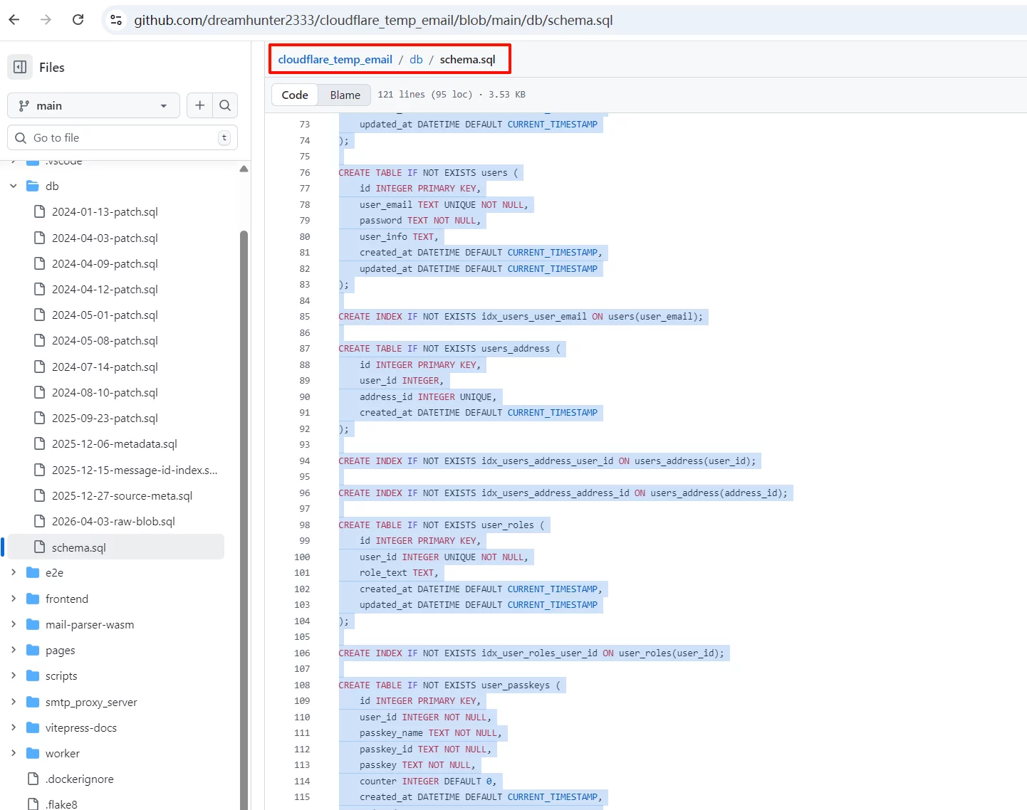
Task: Open the .dockerignore file
Action: coord(79,779)
